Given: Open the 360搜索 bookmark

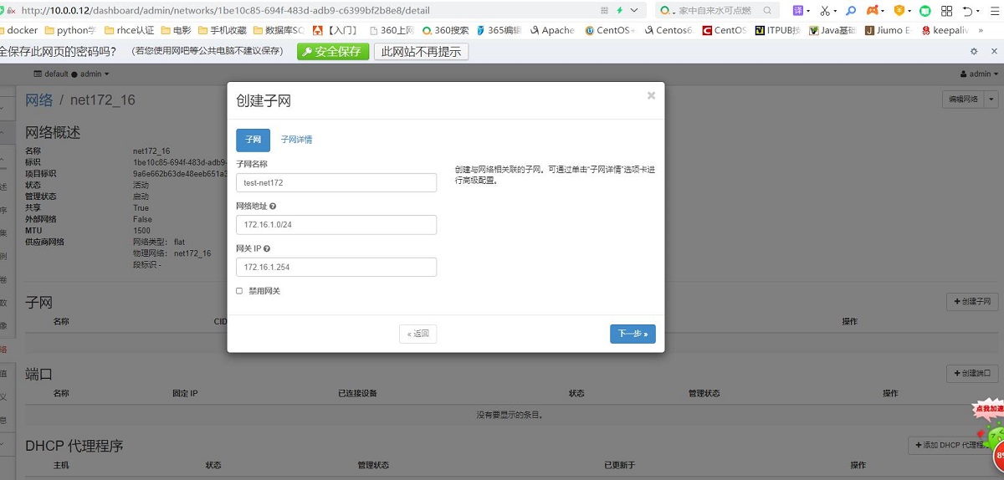Looking at the screenshot, I should click(x=445, y=30).
